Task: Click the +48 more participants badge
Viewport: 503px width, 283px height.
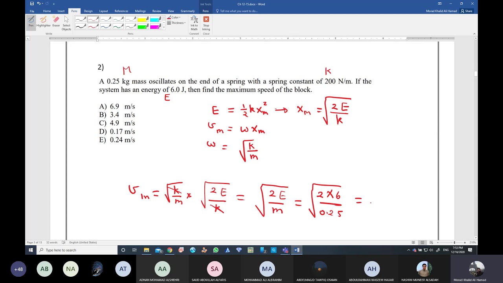Action: 18,269
